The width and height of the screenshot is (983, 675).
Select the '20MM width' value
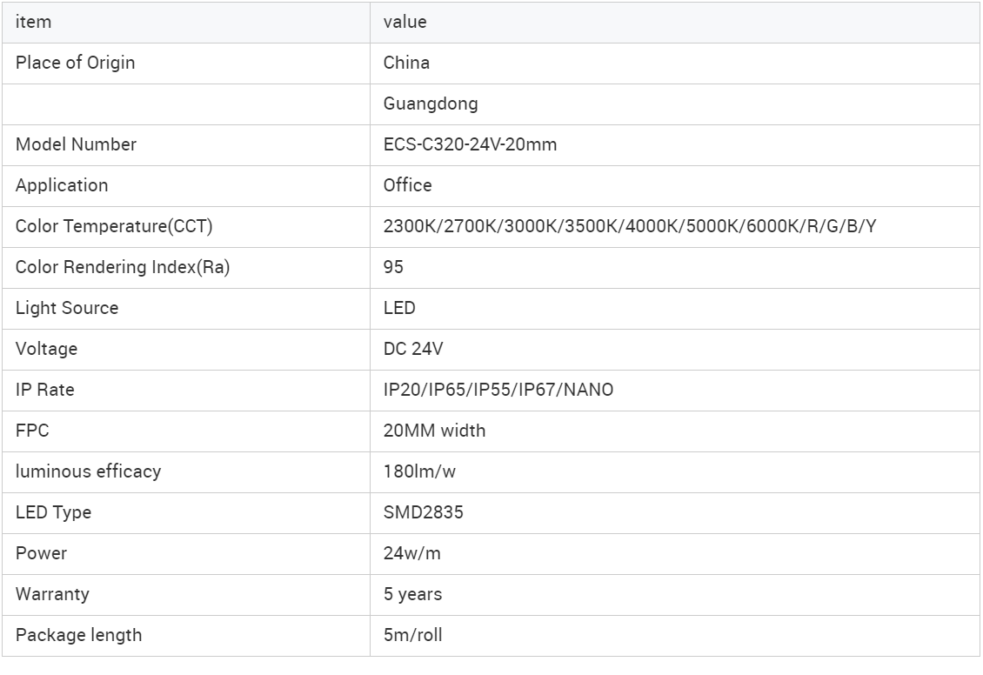coord(434,431)
